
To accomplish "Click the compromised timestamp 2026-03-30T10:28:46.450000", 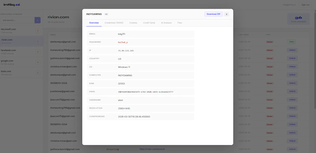I will [134, 117].
